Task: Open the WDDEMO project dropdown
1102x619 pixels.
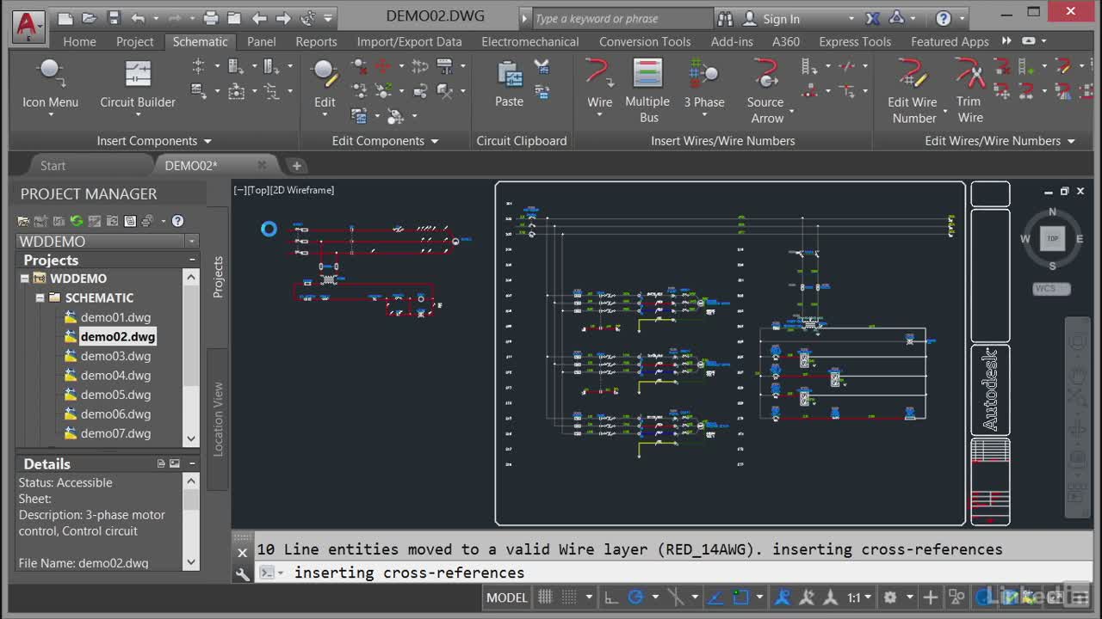Action: (192, 242)
